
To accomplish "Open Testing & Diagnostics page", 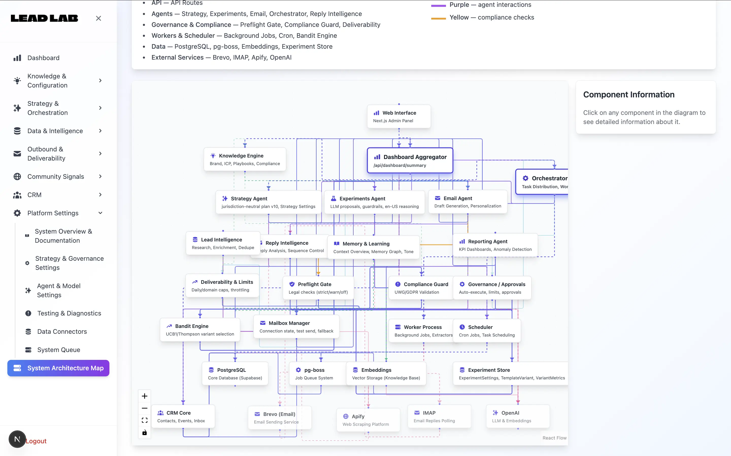I will [69, 313].
